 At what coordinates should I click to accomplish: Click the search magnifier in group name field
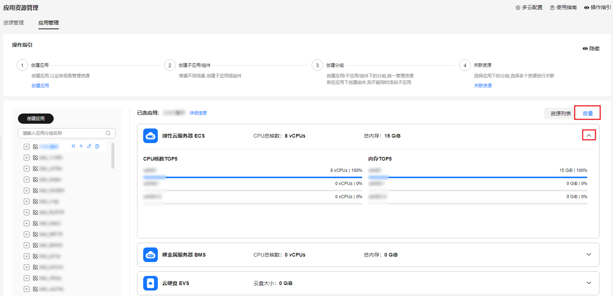coord(108,133)
